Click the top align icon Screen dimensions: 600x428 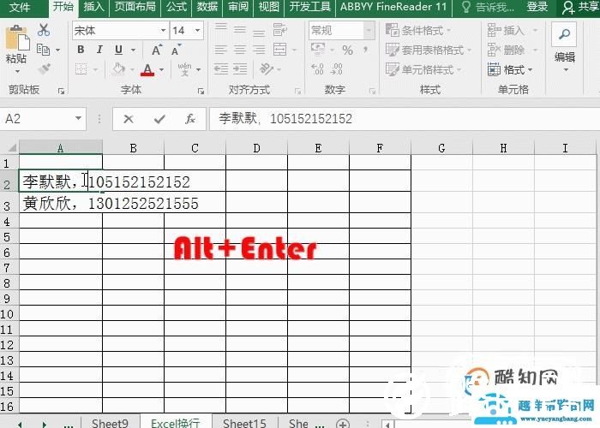(x=221, y=28)
